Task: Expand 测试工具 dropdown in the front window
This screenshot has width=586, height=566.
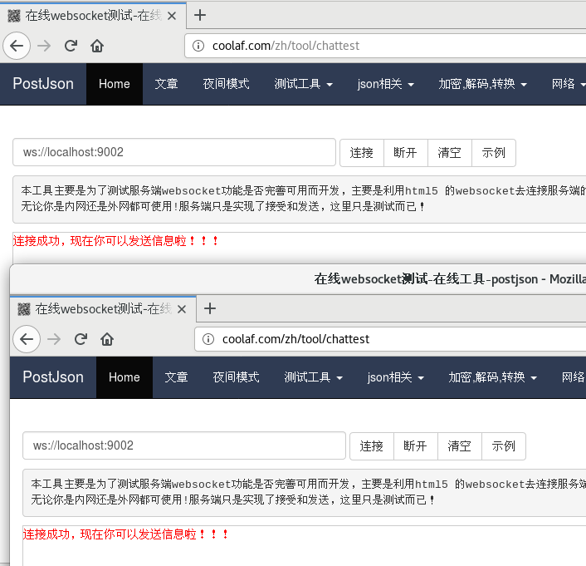Action: pyautogui.click(x=313, y=377)
